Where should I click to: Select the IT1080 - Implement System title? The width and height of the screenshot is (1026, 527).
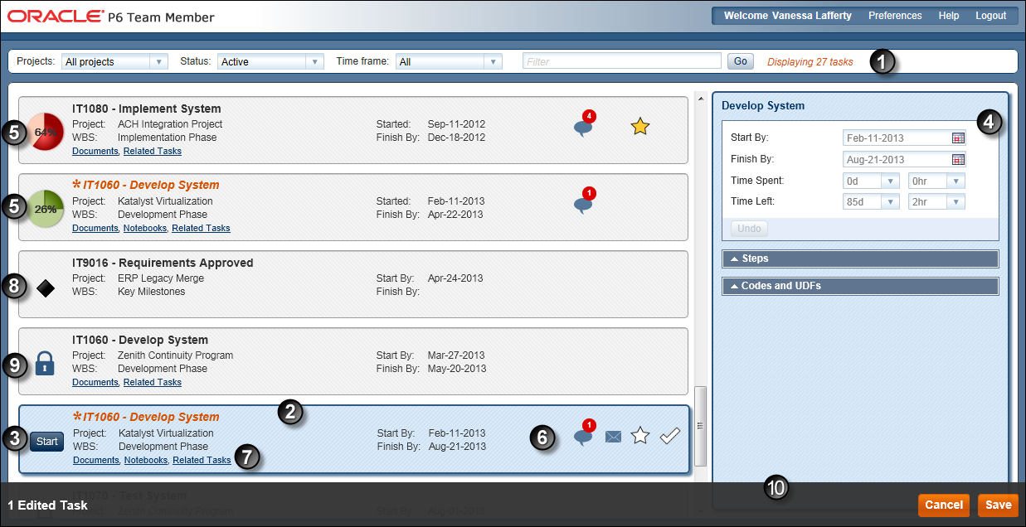coord(147,109)
